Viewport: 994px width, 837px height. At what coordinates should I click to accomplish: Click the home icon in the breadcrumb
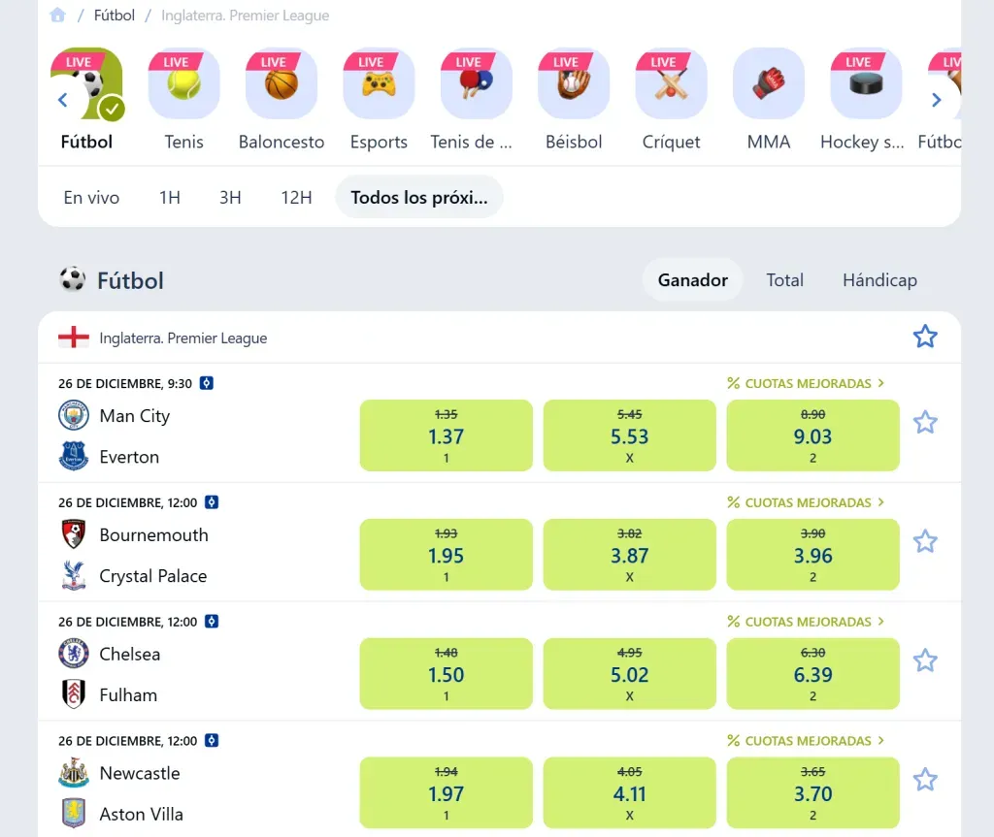pyautogui.click(x=53, y=15)
